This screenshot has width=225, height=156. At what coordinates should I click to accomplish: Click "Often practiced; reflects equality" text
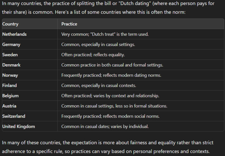tap(93, 55)
